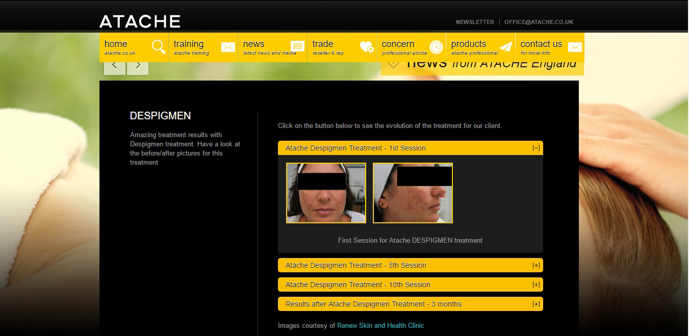Open the side-profile treatment photo thumbnail
The height and width of the screenshot is (336, 689).
pos(413,193)
